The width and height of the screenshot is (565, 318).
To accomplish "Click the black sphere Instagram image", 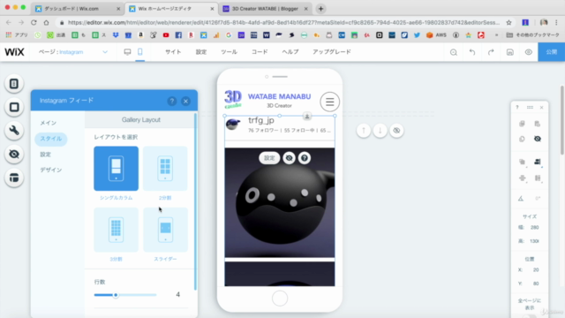I will [280, 202].
